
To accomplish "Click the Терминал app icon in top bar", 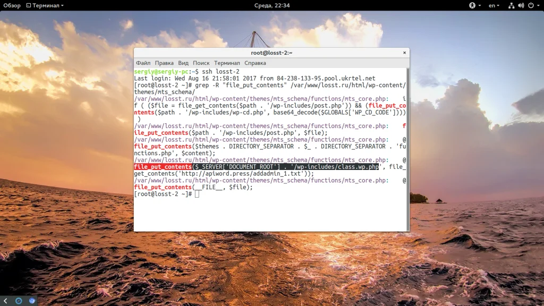I will coord(29,5).
